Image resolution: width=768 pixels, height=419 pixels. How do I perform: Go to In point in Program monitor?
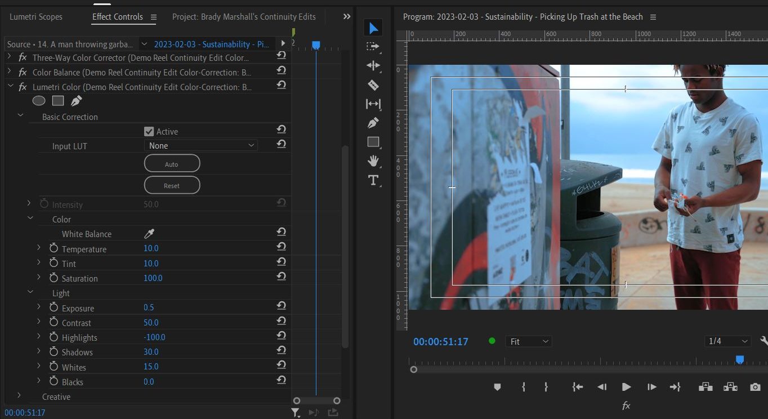[x=577, y=387]
